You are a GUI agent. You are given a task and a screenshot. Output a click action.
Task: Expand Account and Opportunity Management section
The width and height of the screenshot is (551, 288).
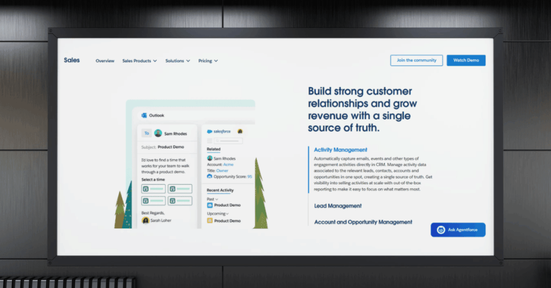[363, 222]
